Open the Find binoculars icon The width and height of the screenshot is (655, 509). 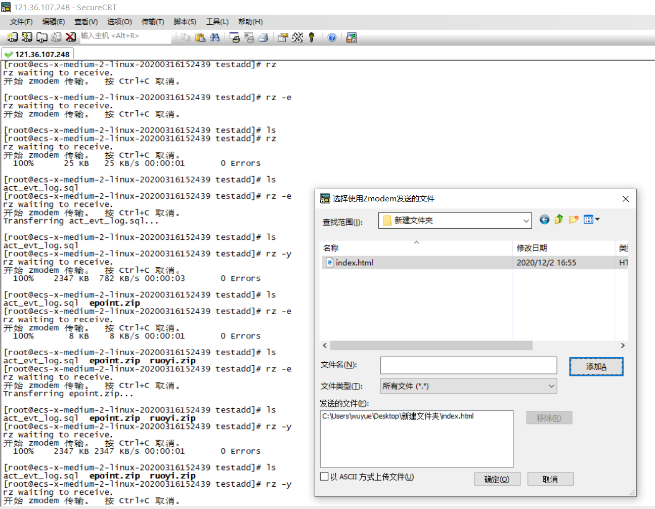[214, 37]
